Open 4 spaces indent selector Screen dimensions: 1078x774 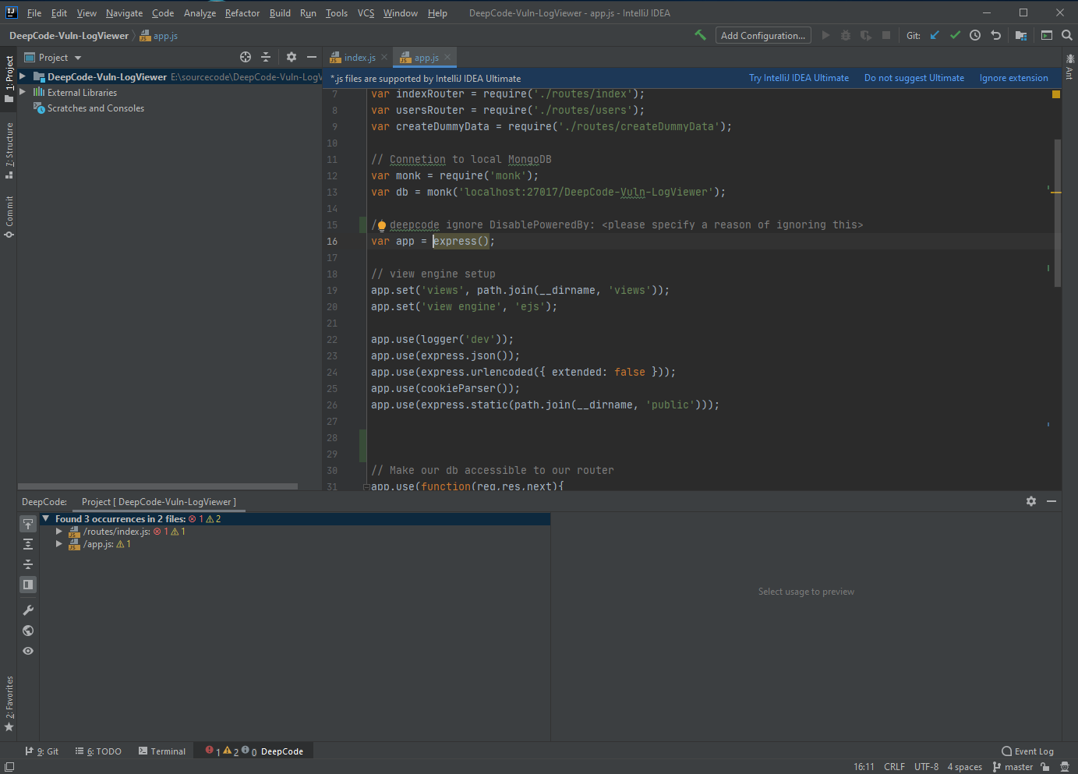965,767
